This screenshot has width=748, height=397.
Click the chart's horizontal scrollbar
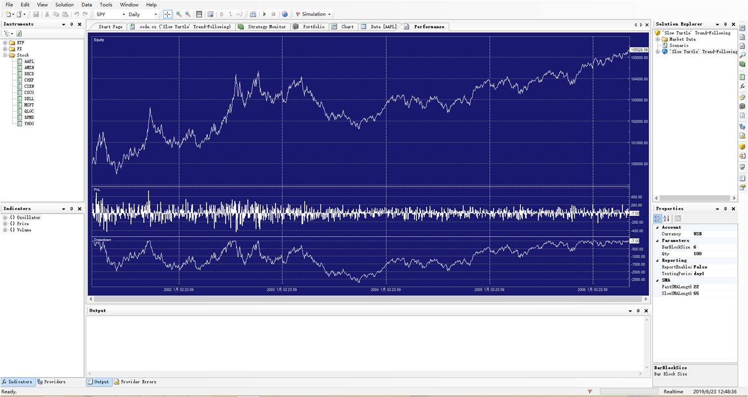pyautogui.click(x=368, y=299)
